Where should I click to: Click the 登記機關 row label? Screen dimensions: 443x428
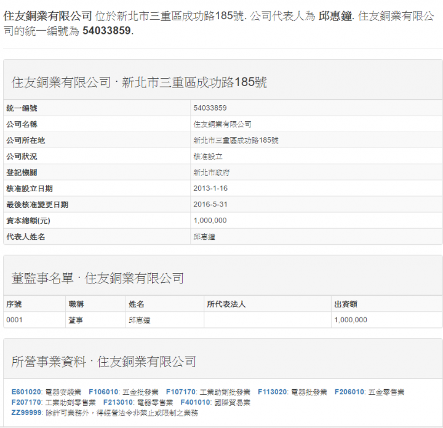[22, 173]
